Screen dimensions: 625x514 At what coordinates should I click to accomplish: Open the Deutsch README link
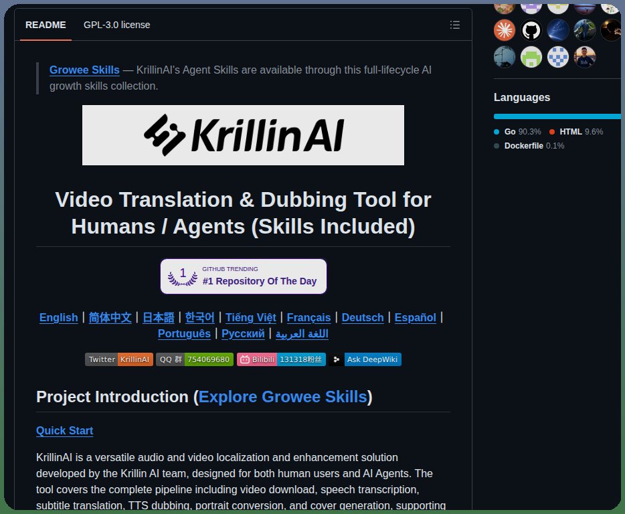(363, 317)
